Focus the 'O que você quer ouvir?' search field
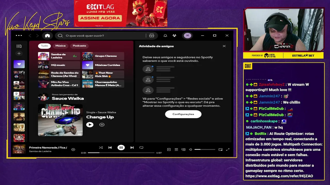 coord(103,36)
